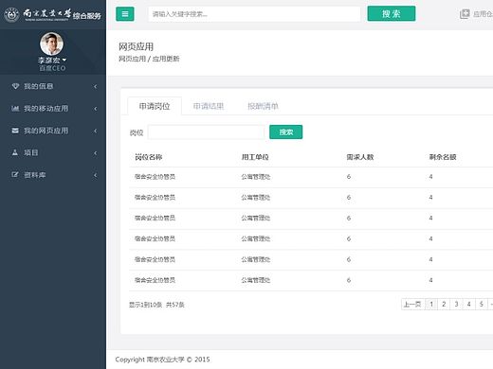
Task: Click the 综合服务 title text in header
Action: 87,16
